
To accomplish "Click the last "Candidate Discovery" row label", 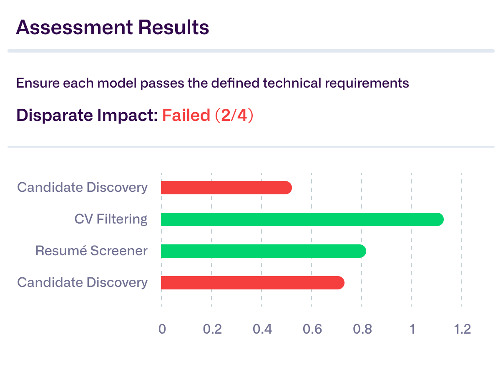I will click(x=82, y=282).
